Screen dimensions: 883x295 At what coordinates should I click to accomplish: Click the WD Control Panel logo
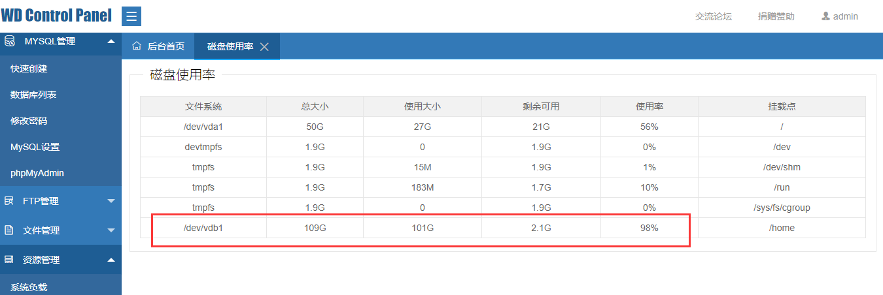click(x=56, y=16)
